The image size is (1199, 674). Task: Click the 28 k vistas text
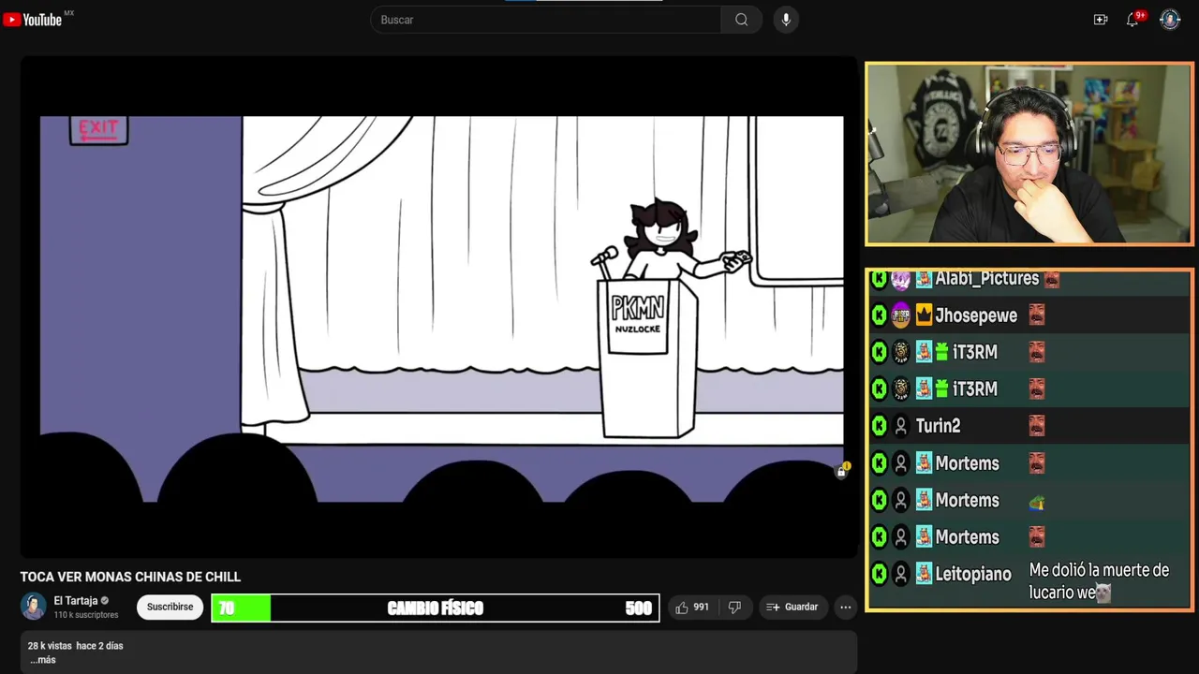pos(48,646)
